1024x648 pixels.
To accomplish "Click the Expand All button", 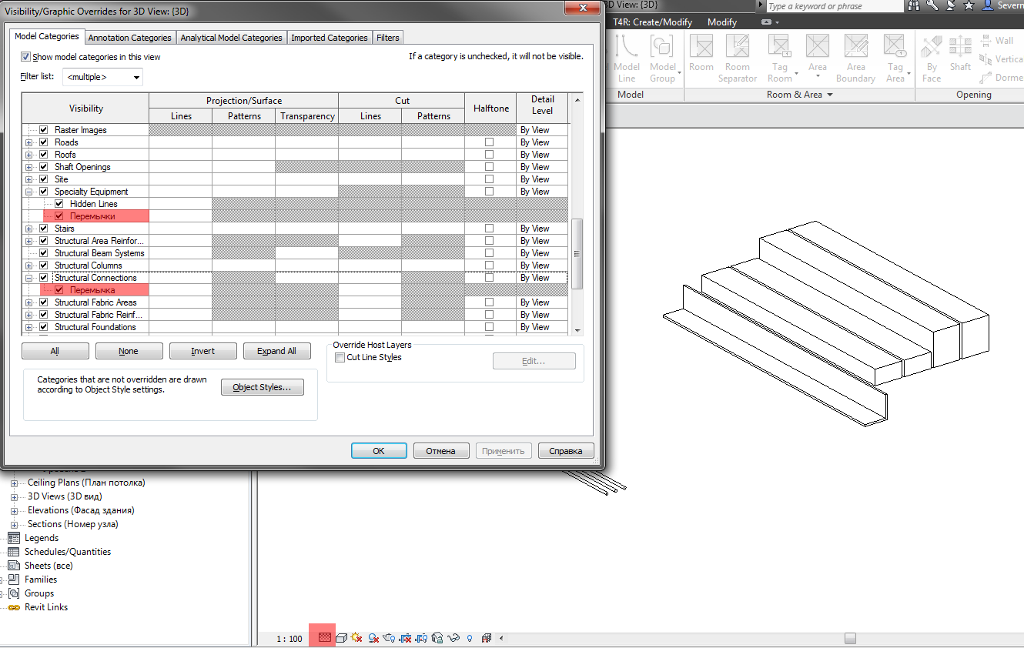I will click(x=276, y=351).
